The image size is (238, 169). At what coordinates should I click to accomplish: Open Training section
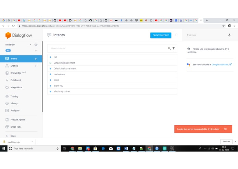(14, 96)
